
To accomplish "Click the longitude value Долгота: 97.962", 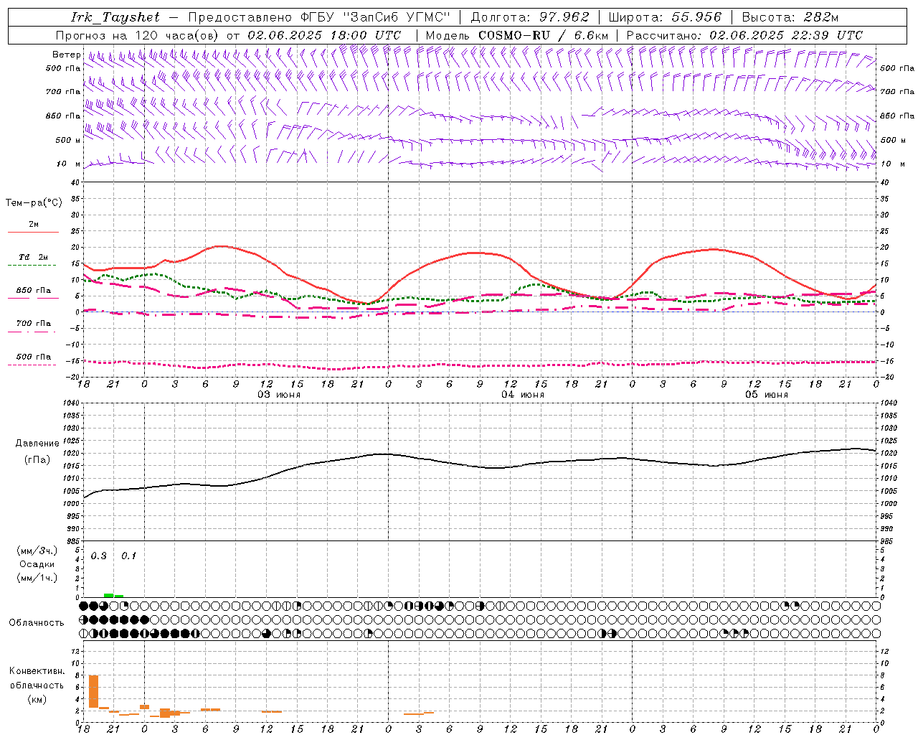I will [530, 17].
